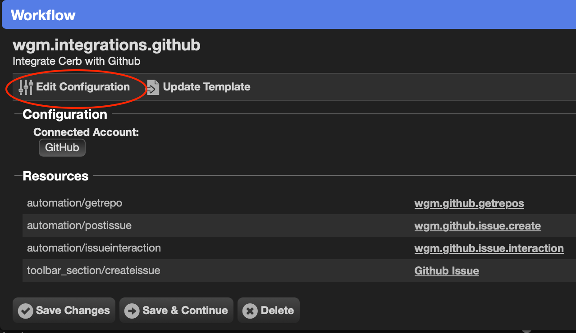Click the checkmark icon on Save Changes
The height and width of the screenshot is (333, 576).
(25, 311)
